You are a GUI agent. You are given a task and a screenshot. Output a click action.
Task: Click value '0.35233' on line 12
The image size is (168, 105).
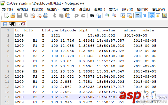coord(87,87)
